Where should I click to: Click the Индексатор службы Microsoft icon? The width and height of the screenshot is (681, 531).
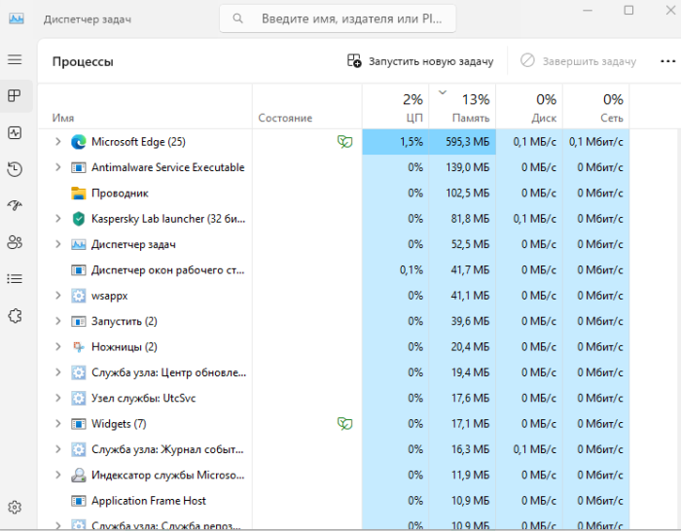[79, 475]
